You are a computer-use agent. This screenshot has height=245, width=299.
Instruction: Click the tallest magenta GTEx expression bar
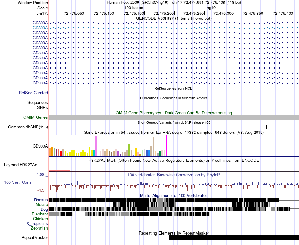coord(167,145)
